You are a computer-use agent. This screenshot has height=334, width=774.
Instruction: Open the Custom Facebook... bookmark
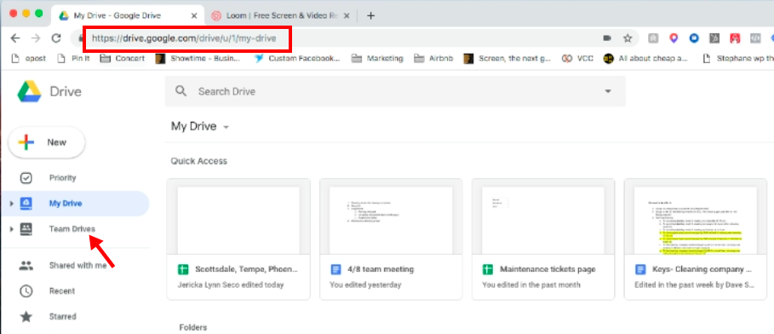click(x=297, y=58)
